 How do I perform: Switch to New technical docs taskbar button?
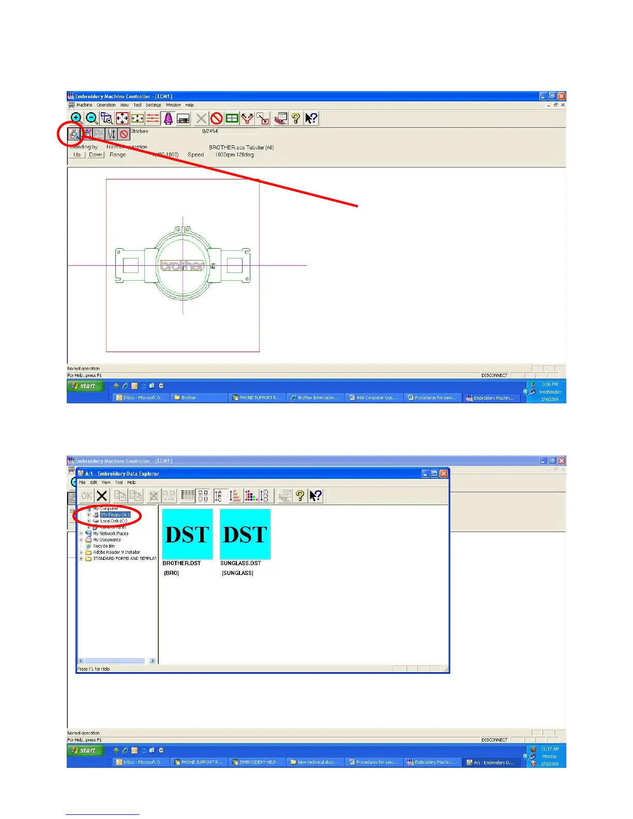tap(315, 762)
